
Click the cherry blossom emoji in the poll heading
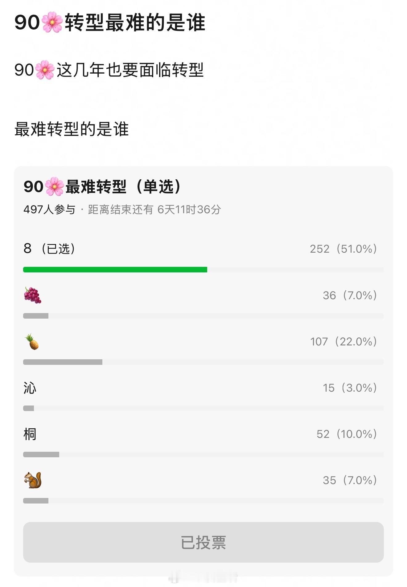tap(55, 186)
